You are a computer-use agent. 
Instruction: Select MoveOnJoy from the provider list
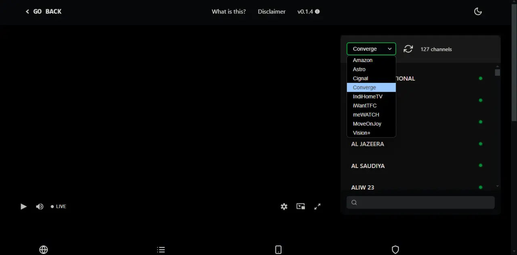click(x=371, y=124)
